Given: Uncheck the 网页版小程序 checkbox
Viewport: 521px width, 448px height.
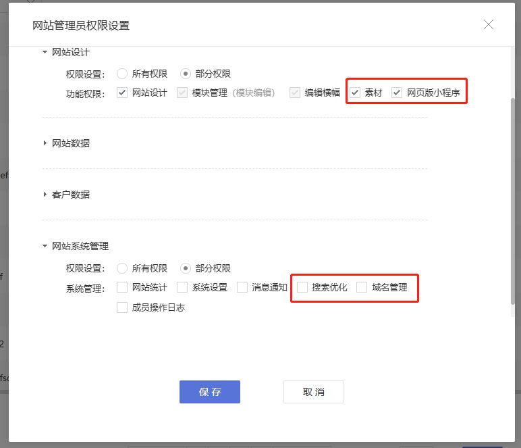Looking at the screenshot, I should (397, 93).
